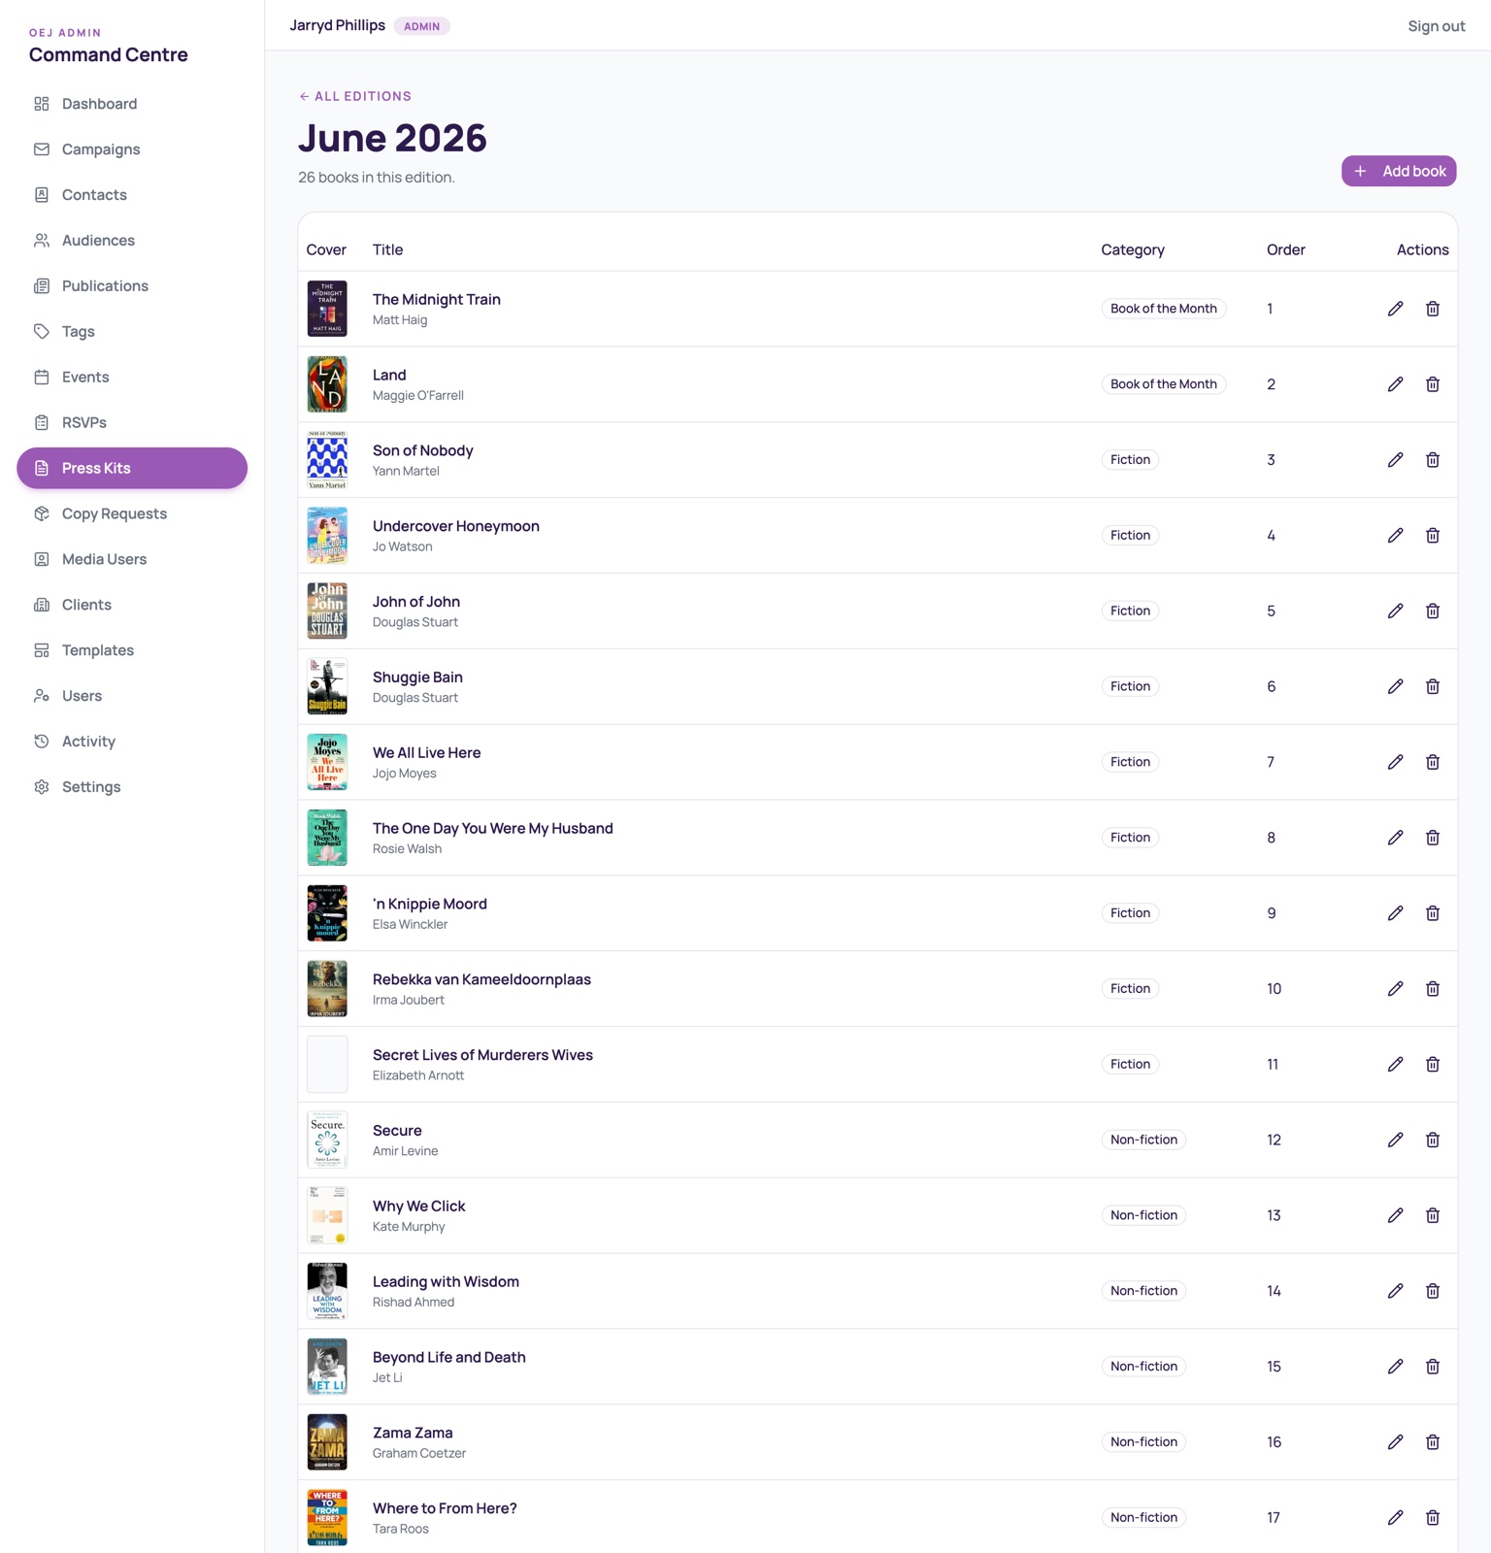Edit The Midnight Train book entry
The width and height of the screenshot is (1491, 1553).
coord(1395,309)
